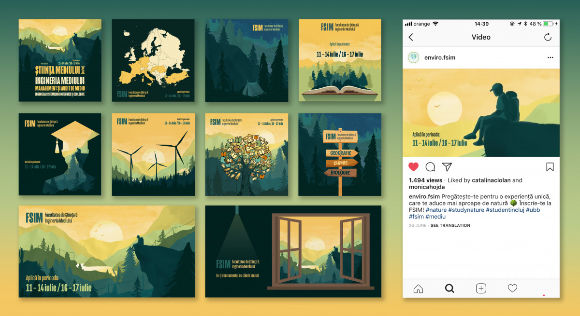
Task: Go to Home tab icon
Action: tap(418, 289)
